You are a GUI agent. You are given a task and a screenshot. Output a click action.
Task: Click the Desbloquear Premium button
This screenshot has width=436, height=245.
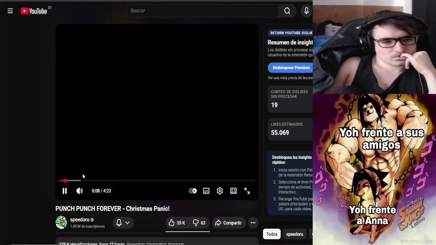click(x=290, y=68)
